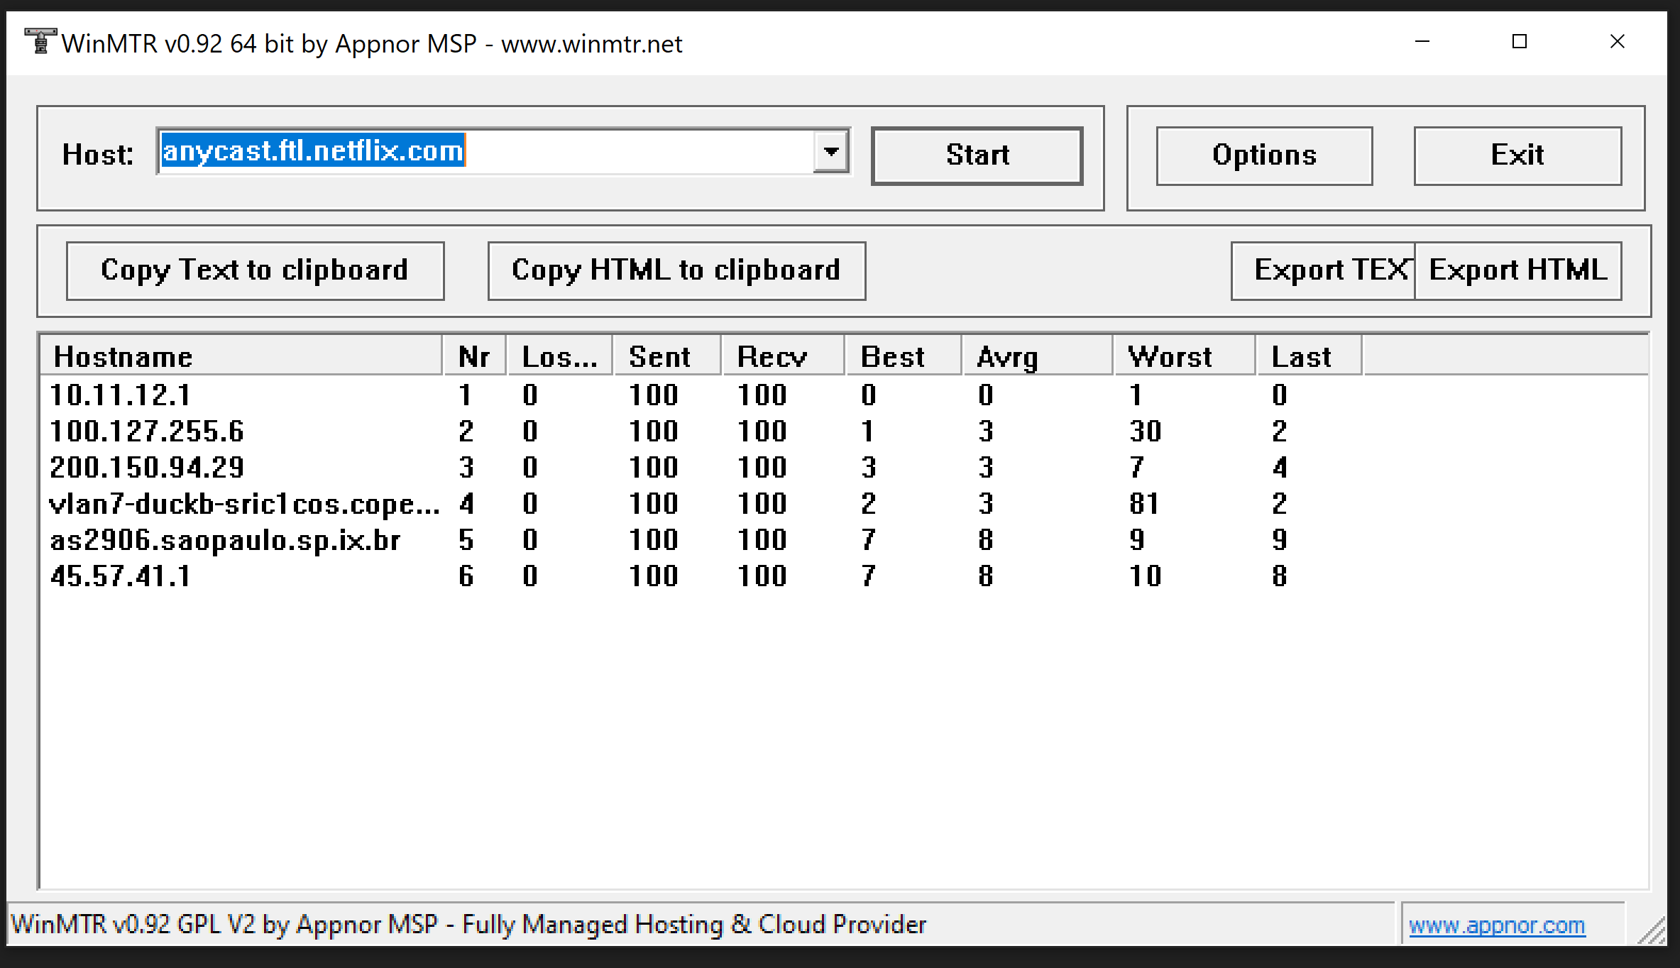Click Worst value 81 in row 4

click(1144, 504)
